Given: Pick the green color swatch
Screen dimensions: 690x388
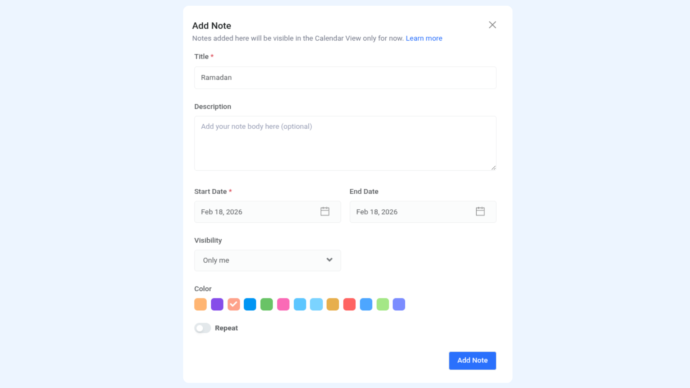Looking at the screenshot, I should (x=267, y=304).
